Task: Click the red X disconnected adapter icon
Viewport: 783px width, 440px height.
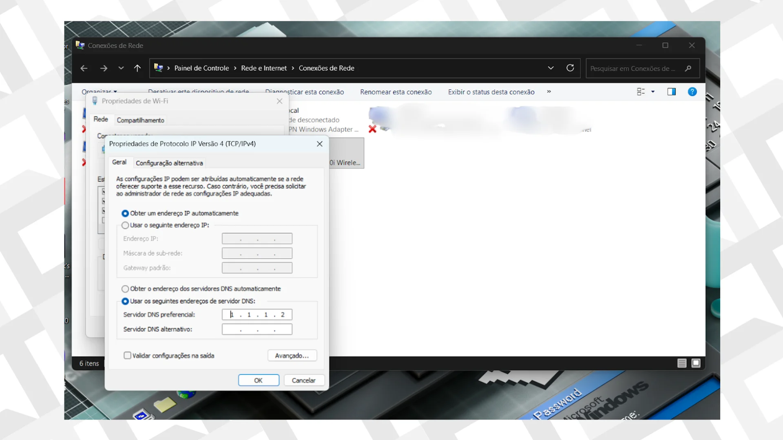Action: [x=372, y=129]
